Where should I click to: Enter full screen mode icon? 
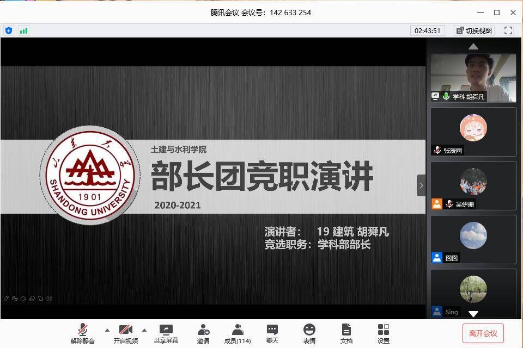(508, 30)
